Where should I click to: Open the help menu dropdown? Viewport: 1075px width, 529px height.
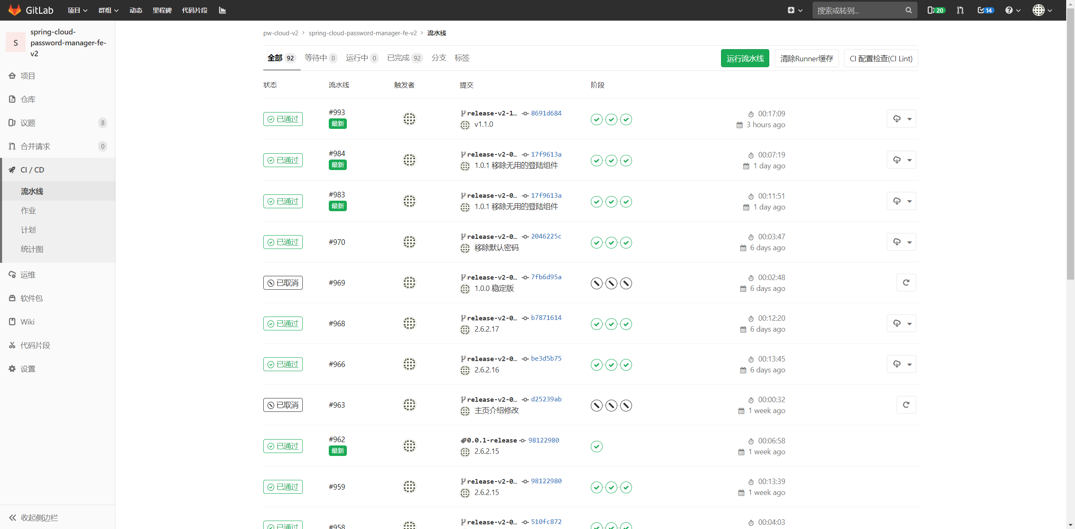(1012, 10)
